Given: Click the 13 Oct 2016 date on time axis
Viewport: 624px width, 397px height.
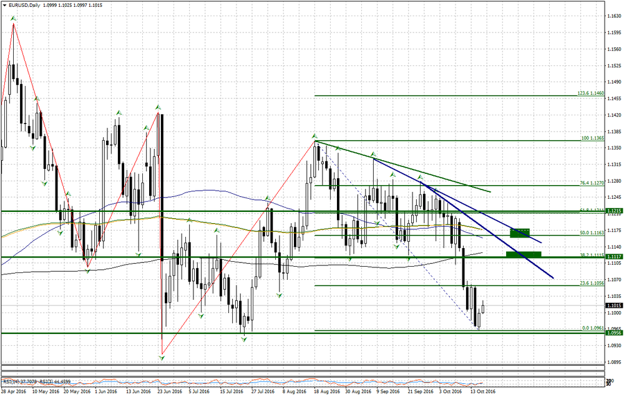Looking at the screenshot, I should [x=482, y=392].
